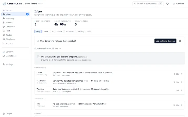
Task: Open the PO-998 approval row chevron
Action: click(182, 105)
